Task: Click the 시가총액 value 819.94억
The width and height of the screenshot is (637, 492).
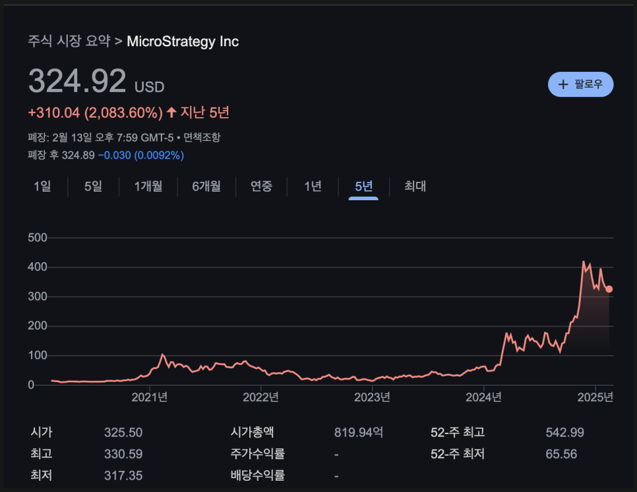Action: (358, 432)
